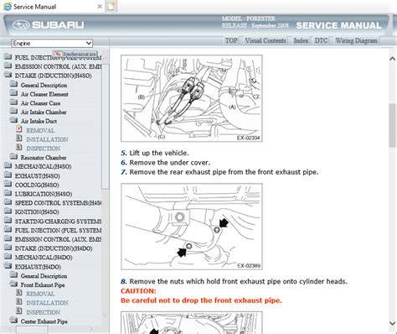
Task: Open the new tab icon beside Service Manual
Action: 111,6
